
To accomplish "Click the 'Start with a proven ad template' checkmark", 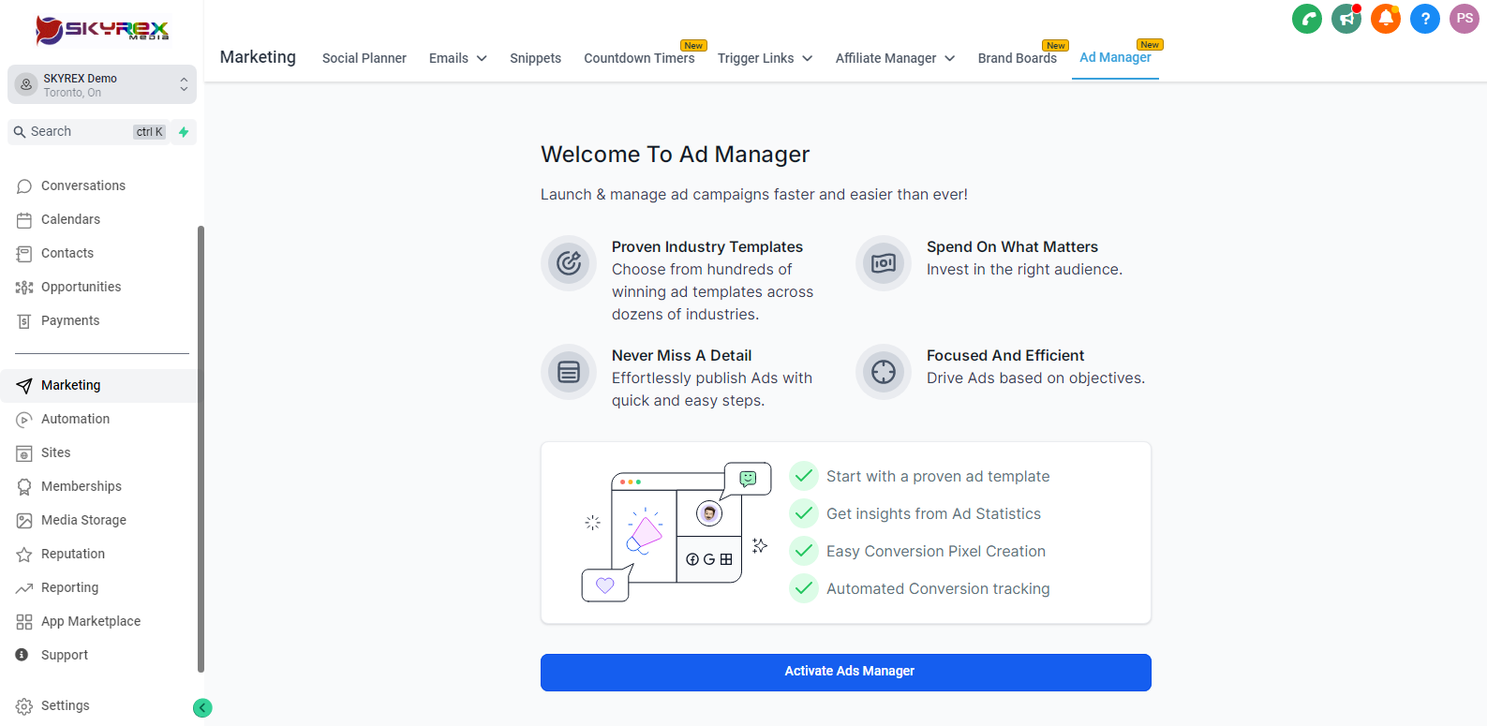I will point(804,476).
